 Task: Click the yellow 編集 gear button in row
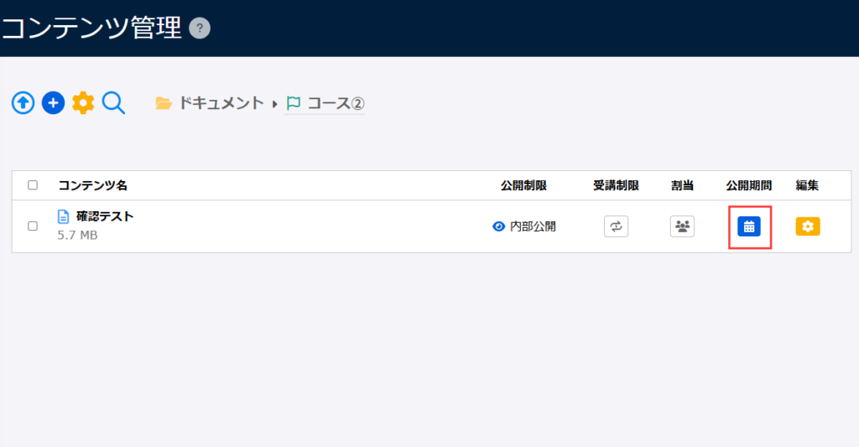pos(808,226)
